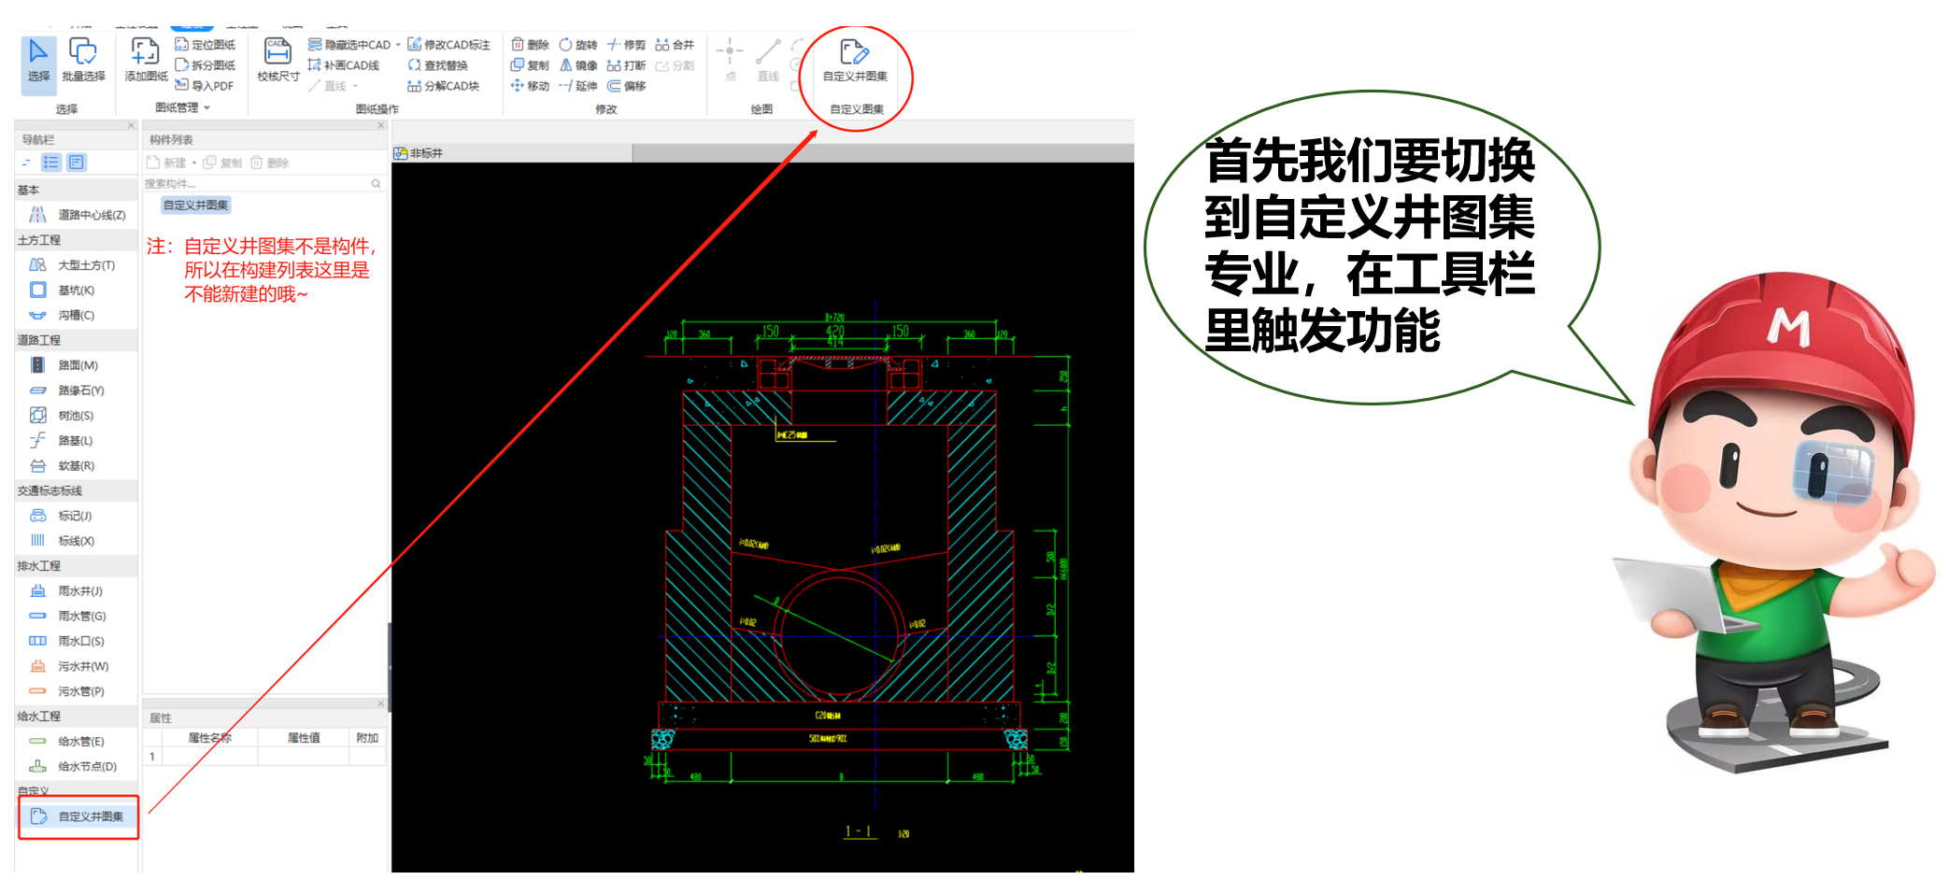Close the 构件列表 component list panel
Image resolution: width=1949 pixels, height=894 pixels.
(x=380, y=125)
